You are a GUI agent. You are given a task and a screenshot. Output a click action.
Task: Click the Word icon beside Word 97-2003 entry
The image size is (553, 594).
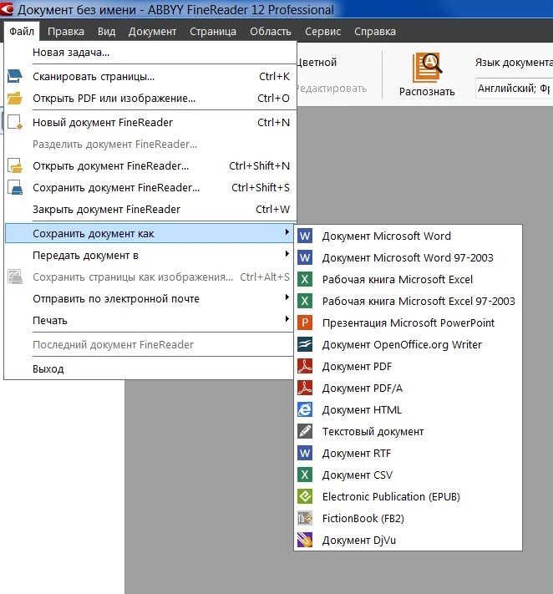(305, 257)
